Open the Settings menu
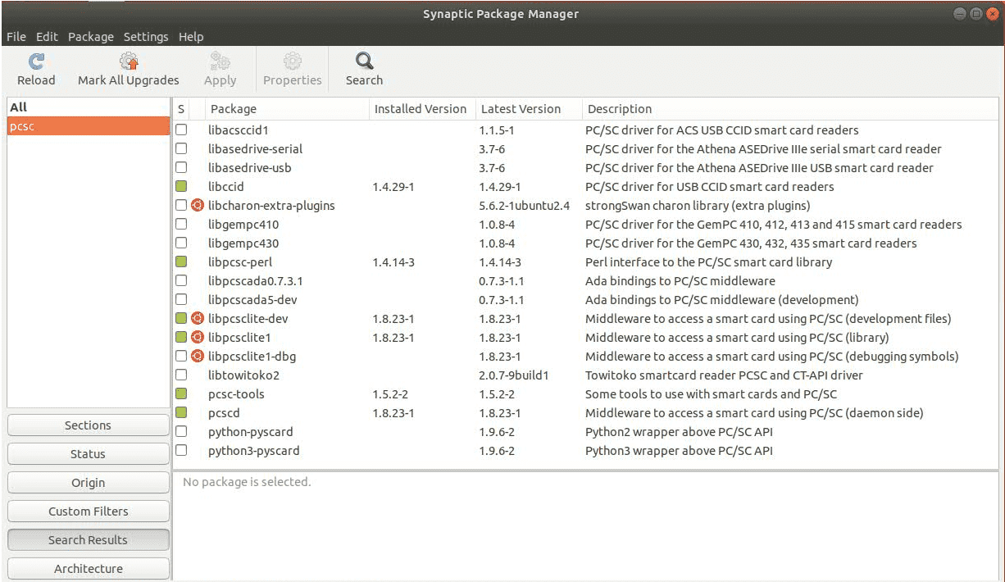The image size is (1005, 582). tap(146, 37)
